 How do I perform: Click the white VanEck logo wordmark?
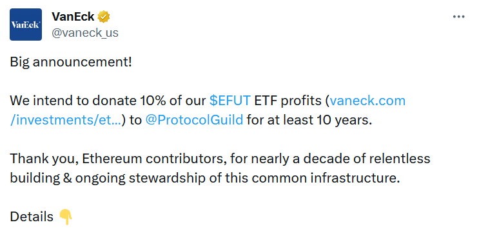[x=26, y=25]
